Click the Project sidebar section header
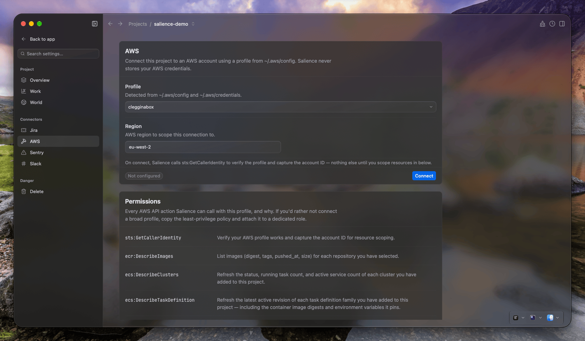Screen dimensions: 585x341 (27, 69)
